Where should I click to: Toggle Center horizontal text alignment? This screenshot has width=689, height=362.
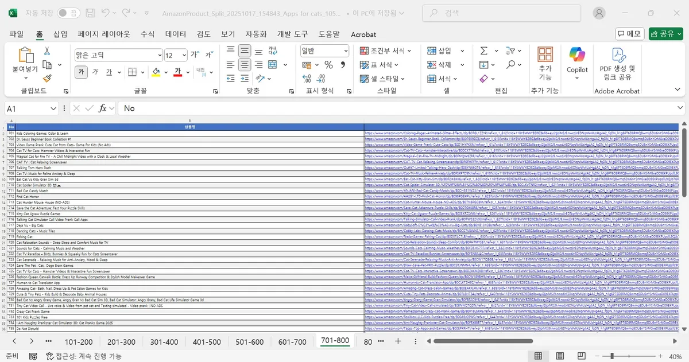(x=245, y=65)
